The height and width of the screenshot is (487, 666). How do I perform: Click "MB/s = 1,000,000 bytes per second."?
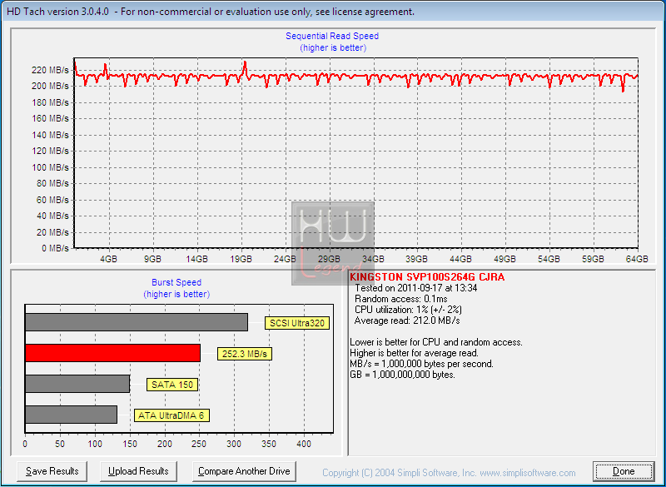pos(422,364)
